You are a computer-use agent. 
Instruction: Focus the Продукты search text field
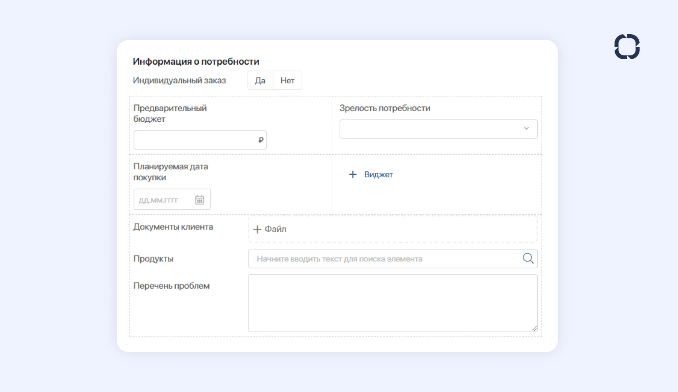click(x=384, y=259)
